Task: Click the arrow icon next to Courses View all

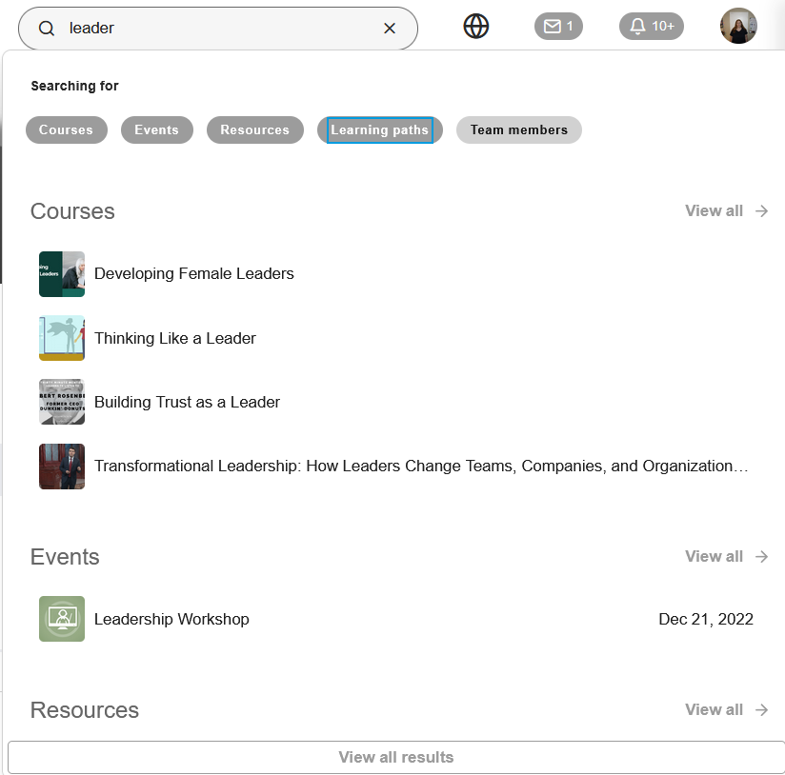Action: [759, 211]
